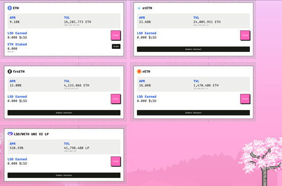Viewport: 282px width, 186px height.
Task: Click the ETH coin icon
Action: coord(10,8)
